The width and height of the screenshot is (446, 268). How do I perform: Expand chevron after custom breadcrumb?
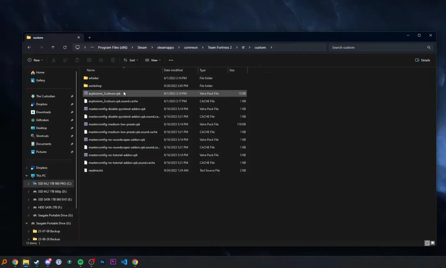pyautogui.click(x=271, y=47)
